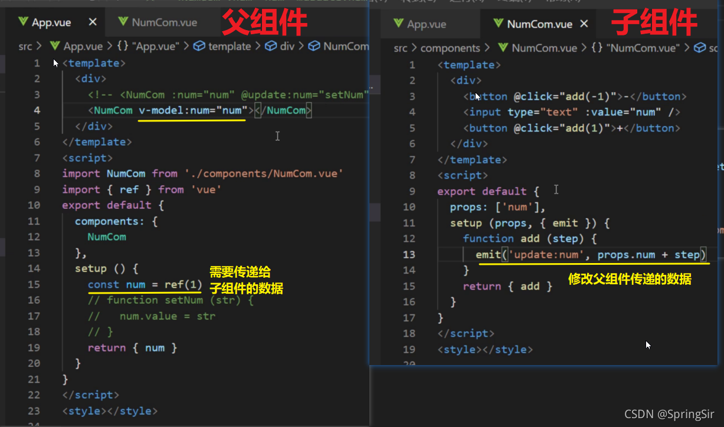Click line number 19 in NumCom.vue gutter
This screenshot has height=427, width=724.
point(409,350)
